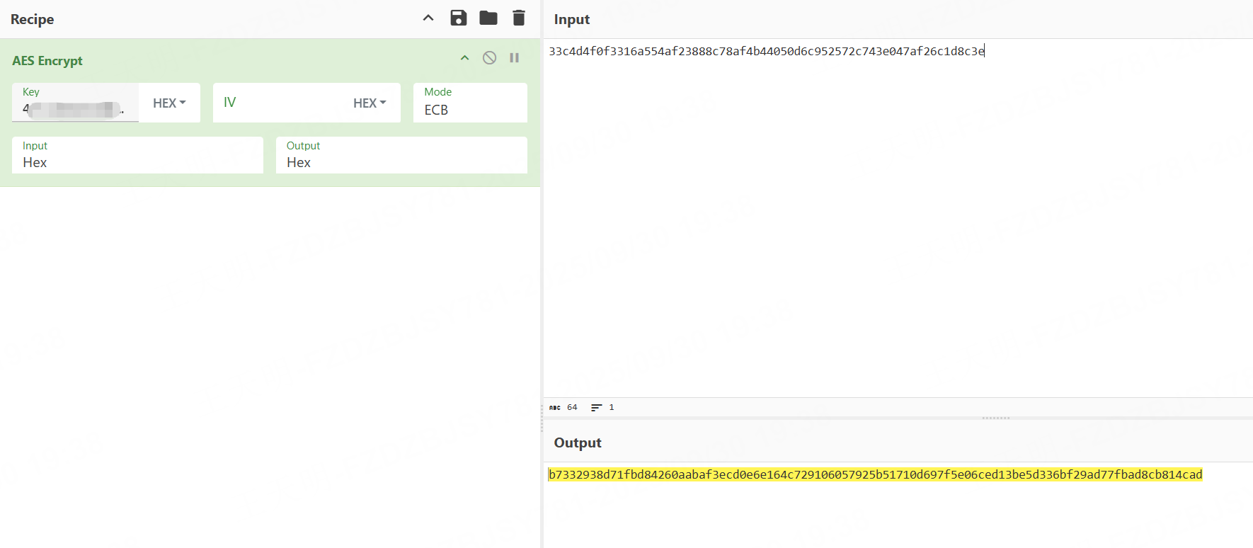Open the Key format HEX dropdown
1253x548 pixels.
(x=169, y=103)
